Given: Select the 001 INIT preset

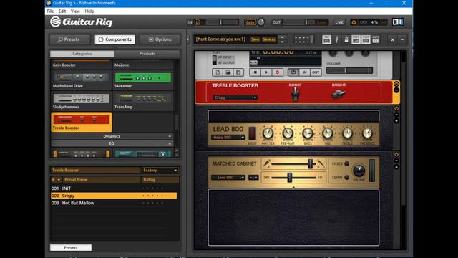Looking at the screenshot, I should [114, 188].
